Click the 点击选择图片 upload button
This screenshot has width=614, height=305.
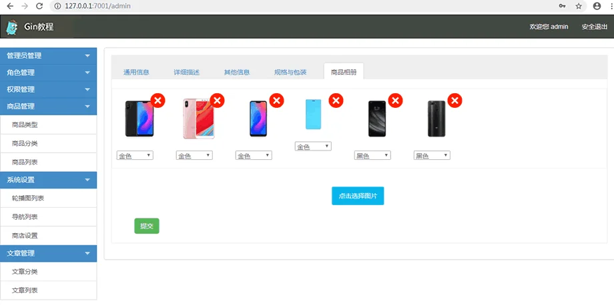[358, 196]
